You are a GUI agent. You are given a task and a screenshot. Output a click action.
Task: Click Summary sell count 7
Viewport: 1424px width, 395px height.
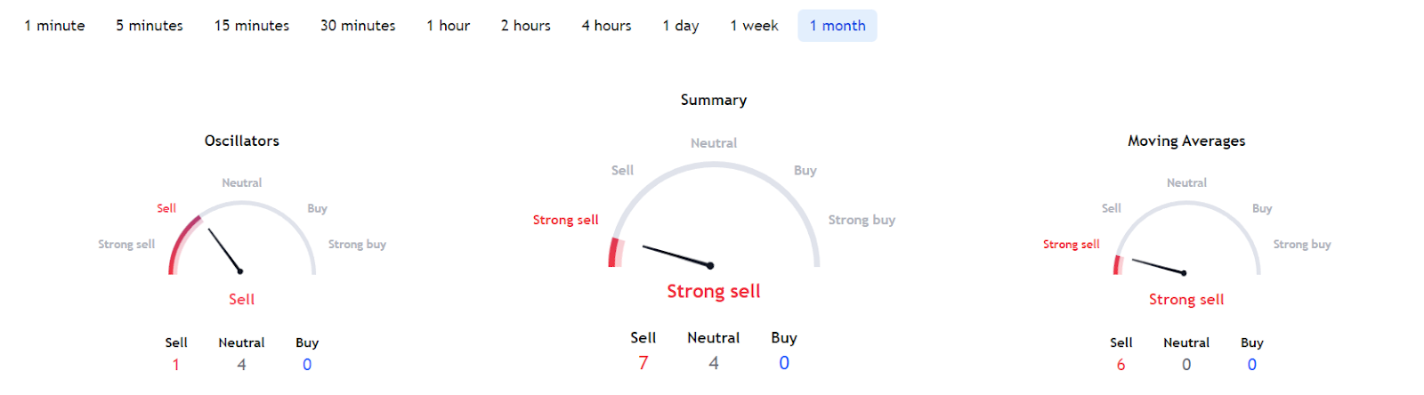click(x=643, y=363)
